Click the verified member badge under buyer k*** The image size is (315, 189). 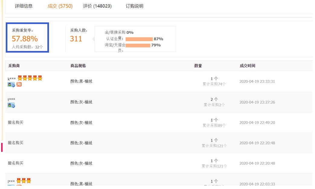click(x=11, y=85)
